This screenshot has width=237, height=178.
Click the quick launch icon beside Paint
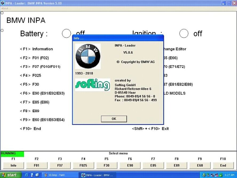[x=37, y=175]
